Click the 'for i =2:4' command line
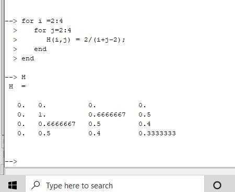Image resolution: width=235 pixels, height=192 pixels. (42, 21)
